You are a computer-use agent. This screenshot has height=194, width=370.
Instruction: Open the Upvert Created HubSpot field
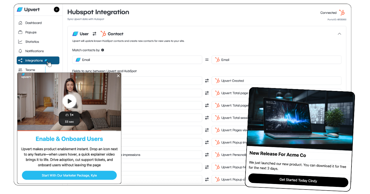click(276, 81)
